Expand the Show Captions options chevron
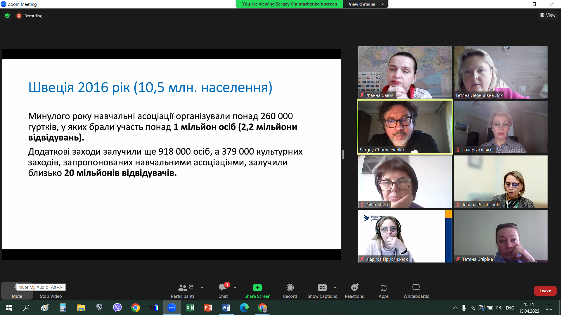 (x=335, y=288)
